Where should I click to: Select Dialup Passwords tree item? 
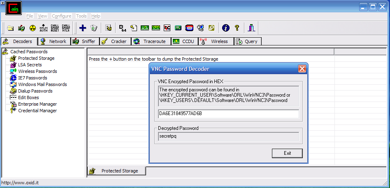coord(35,91)
